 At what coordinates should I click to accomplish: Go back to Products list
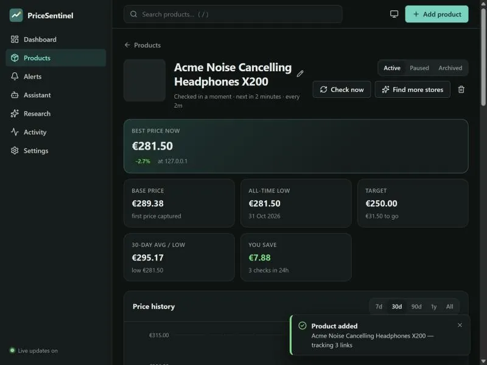click(143, 45)
